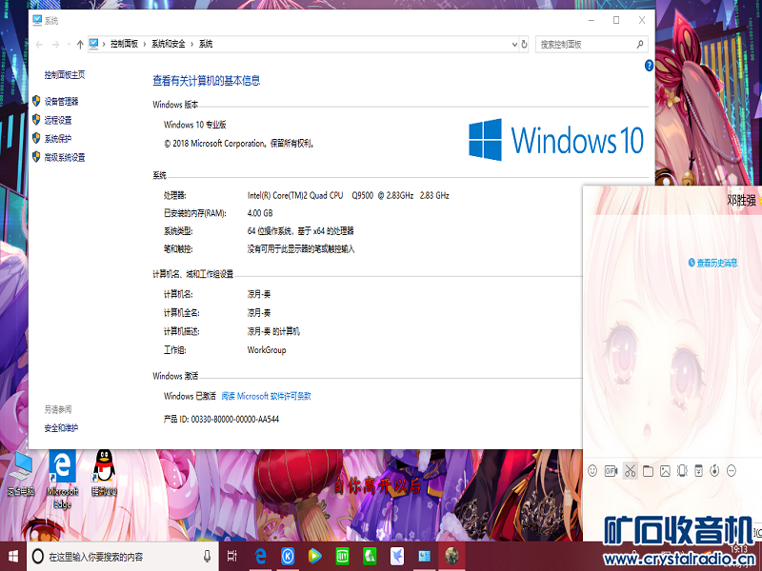The image size is (762, 571).
Task: Select the 腾讯QQ desktop shortcut
Action: coord(104,473)
